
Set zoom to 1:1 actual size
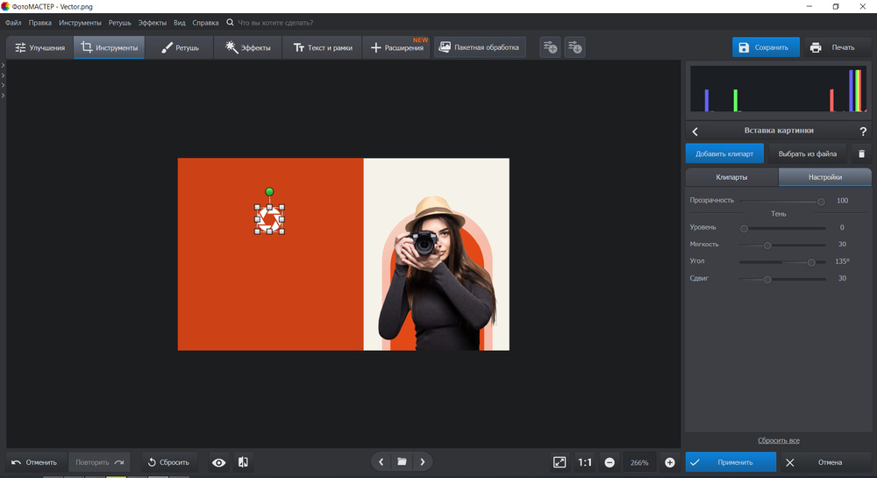coord(585,462)
